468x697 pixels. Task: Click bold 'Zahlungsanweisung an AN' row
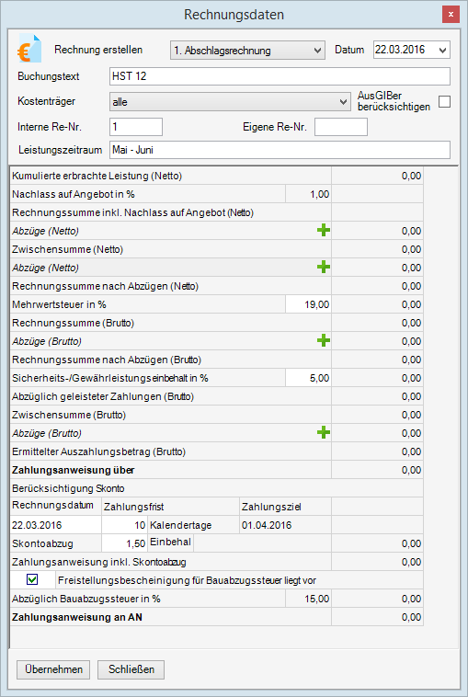coord(216,617)
